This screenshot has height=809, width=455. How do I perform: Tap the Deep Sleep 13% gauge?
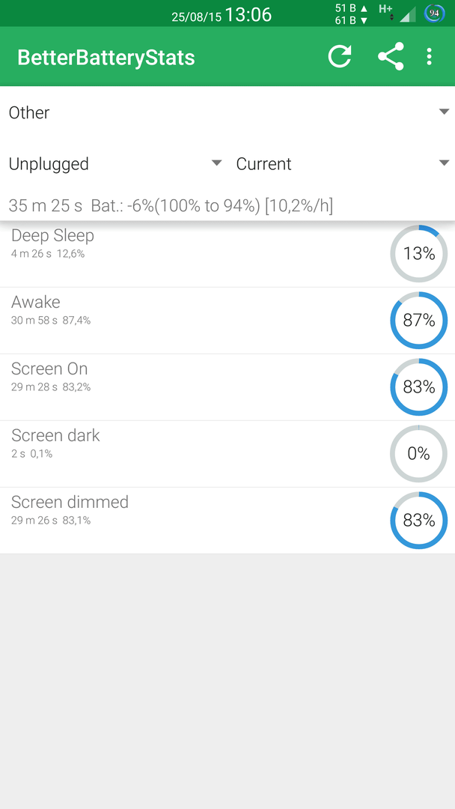point(418,253)
